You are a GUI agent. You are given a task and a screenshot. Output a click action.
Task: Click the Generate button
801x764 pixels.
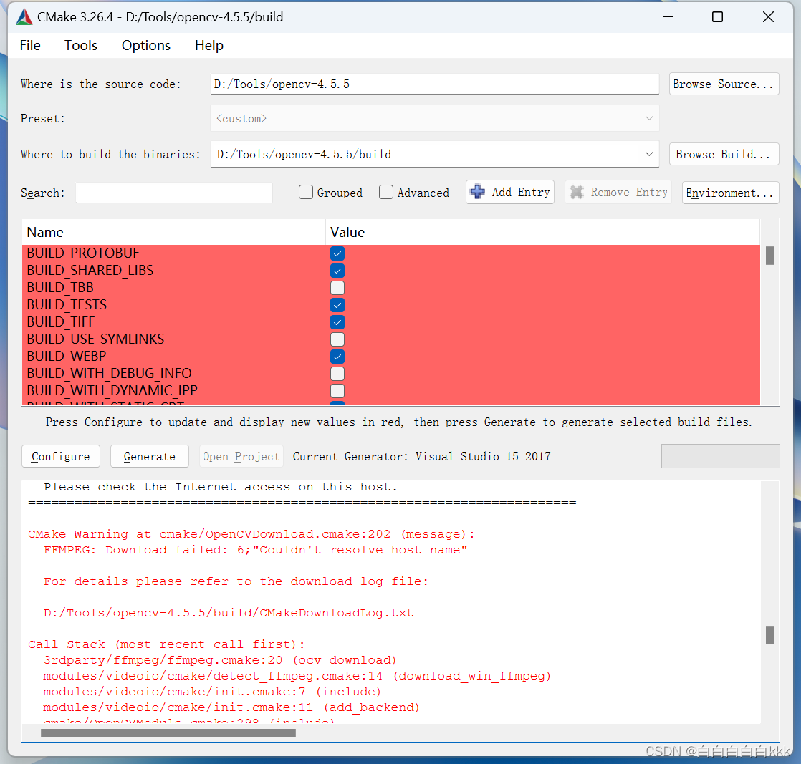(x=149, y=456)
